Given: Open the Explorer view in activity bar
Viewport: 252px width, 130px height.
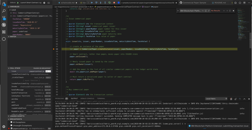Looking at the screenshot, I should click(x=4, y=4).
